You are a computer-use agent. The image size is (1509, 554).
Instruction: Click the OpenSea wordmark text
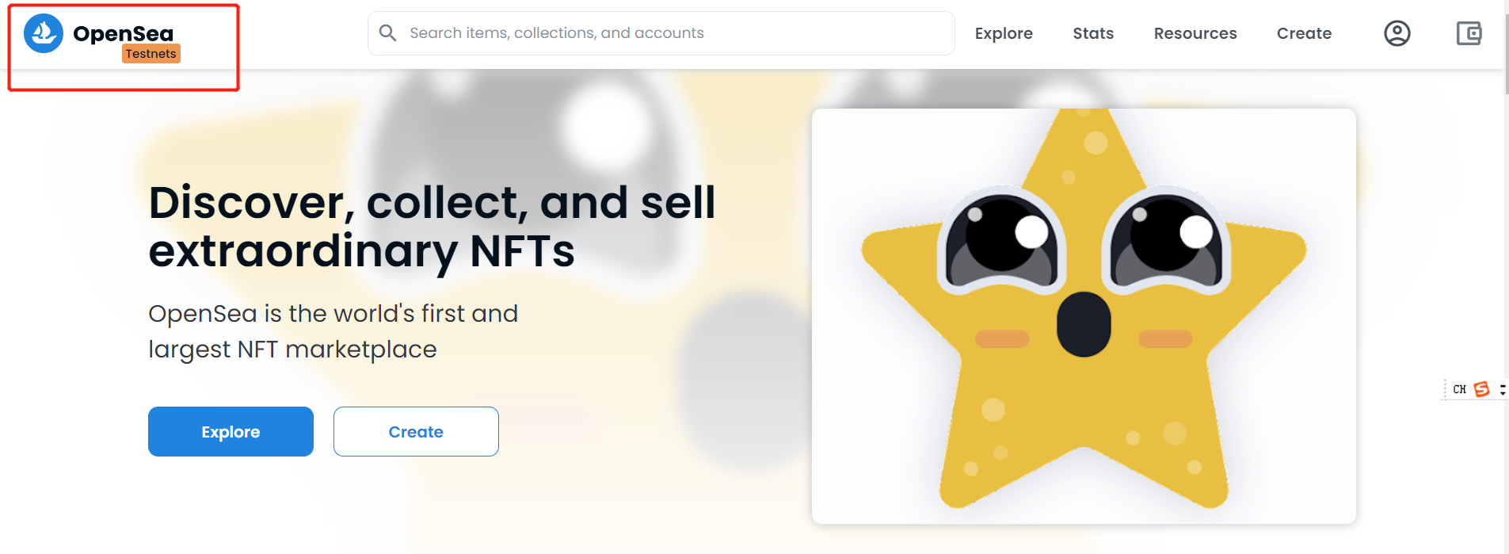123,33
